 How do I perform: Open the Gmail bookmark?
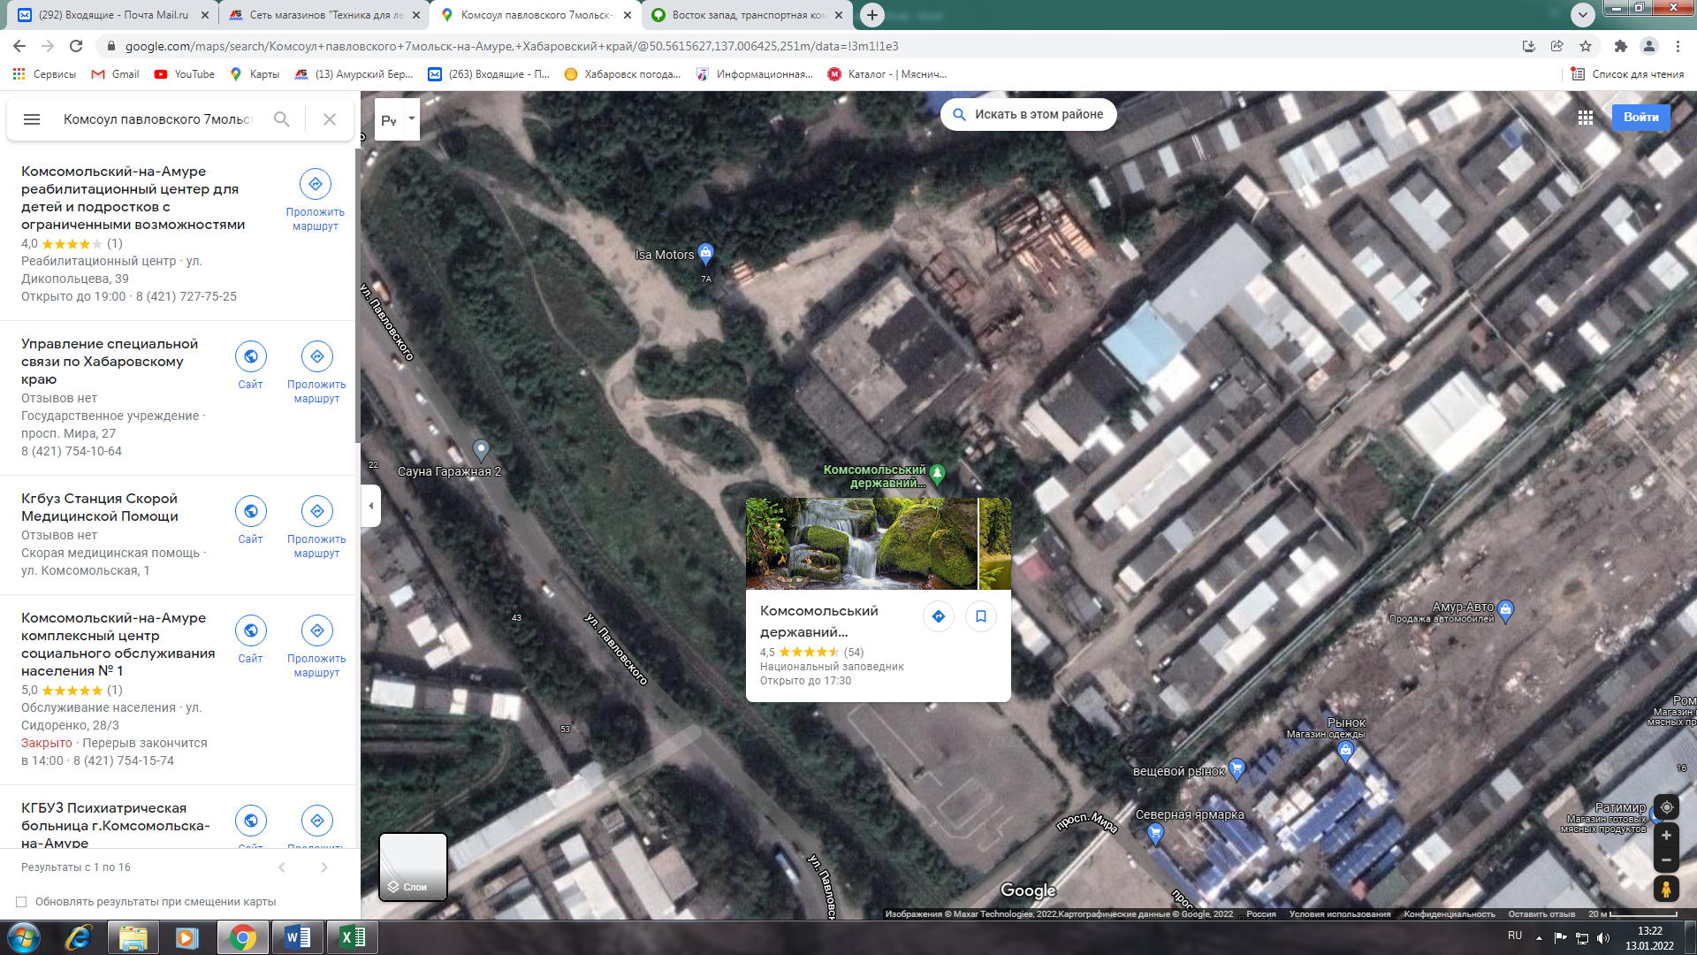[x=116, y=74]
